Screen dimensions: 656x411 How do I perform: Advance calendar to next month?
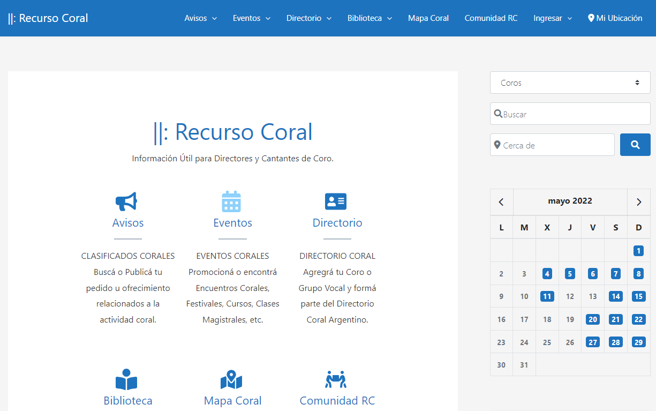(638, 202)
